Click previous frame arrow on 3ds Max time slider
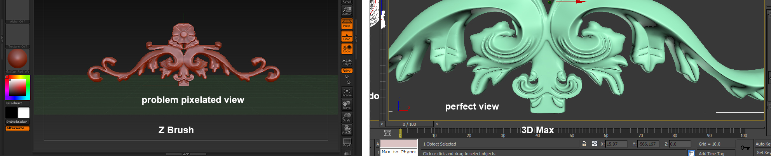Viewport: 771px width, 156px height. pos(382,124)
